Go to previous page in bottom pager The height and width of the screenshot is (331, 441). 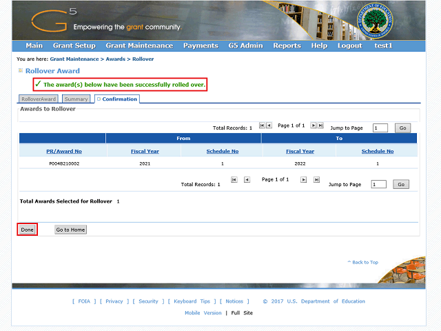click(x=247, y=179)
